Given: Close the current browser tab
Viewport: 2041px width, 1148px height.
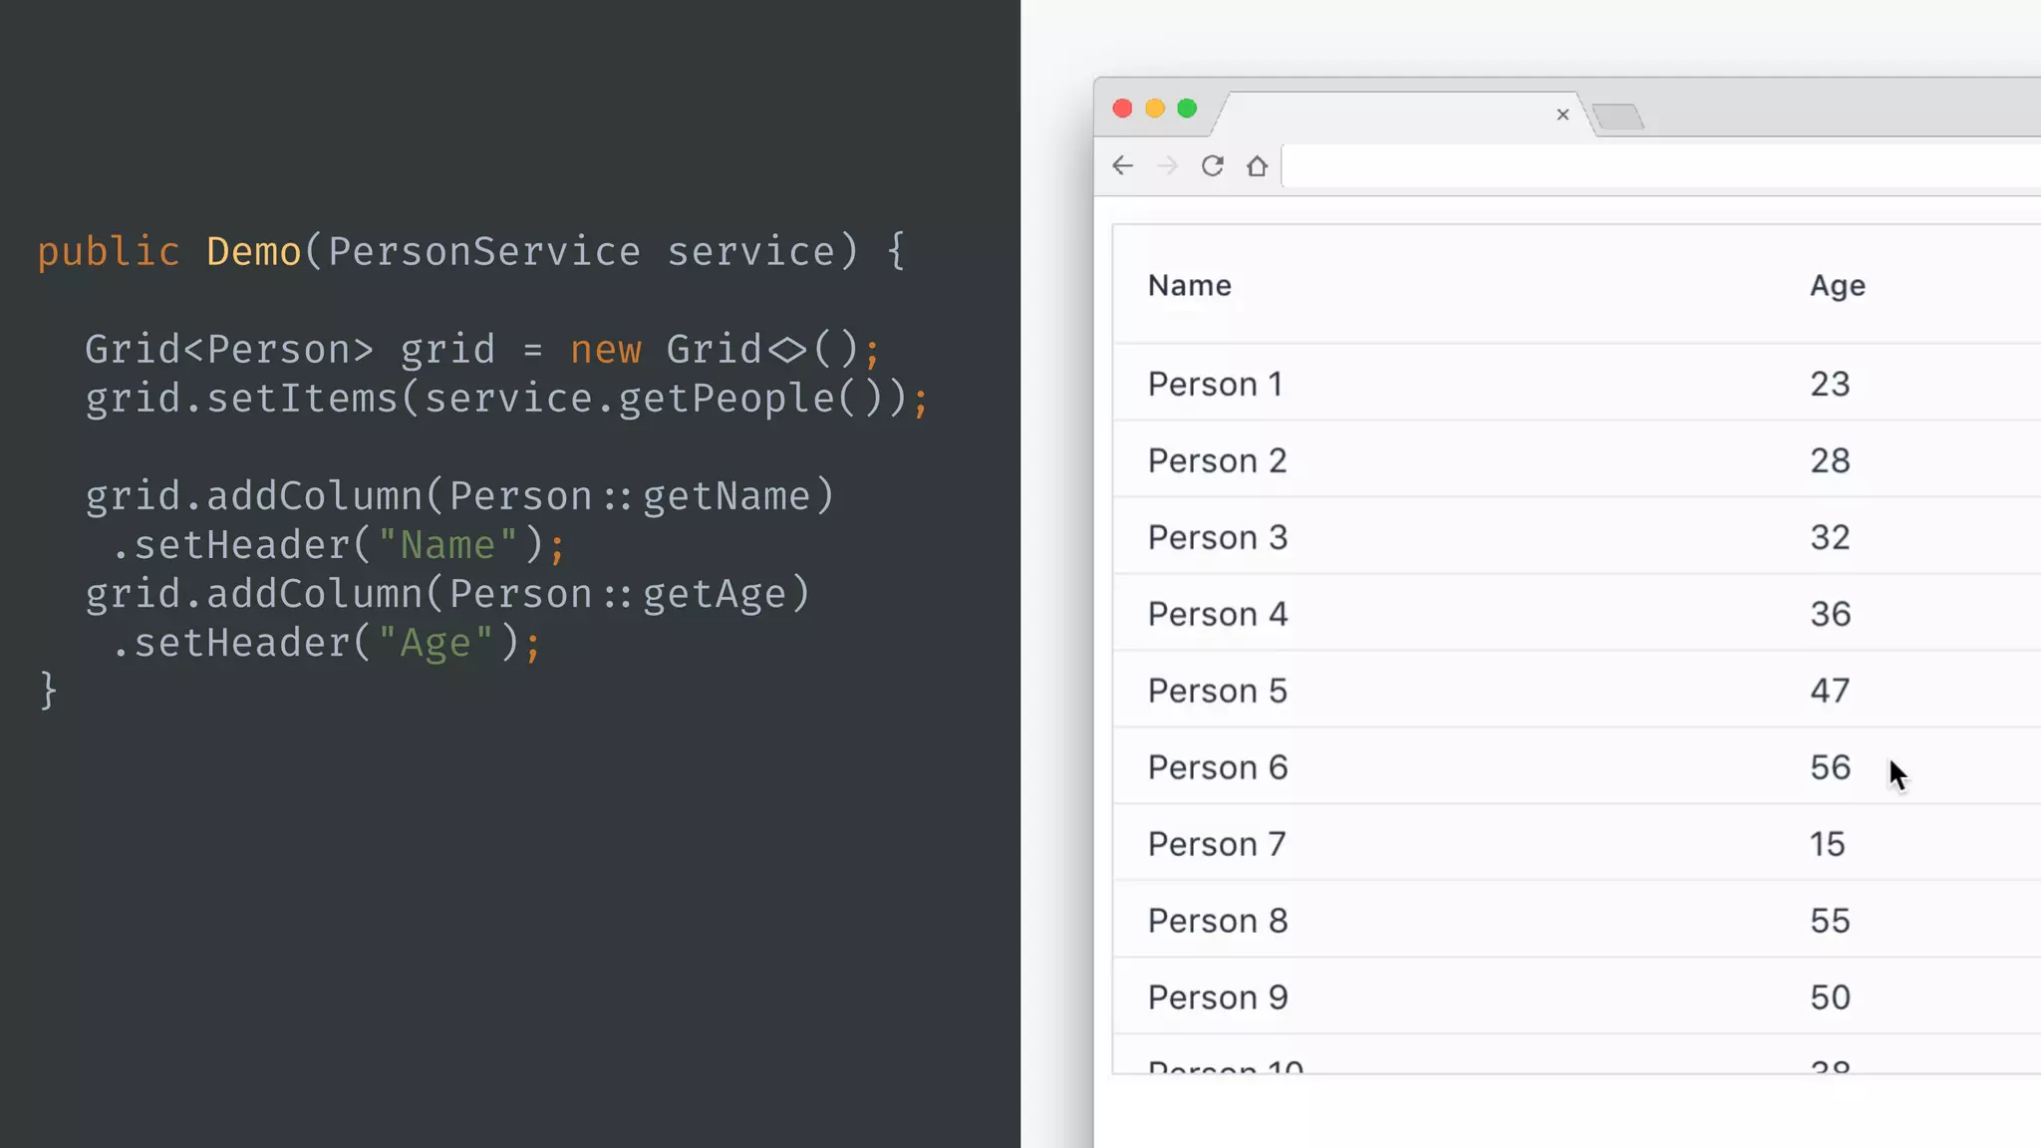Looking at the screenshot, I should pos(1563,115).
